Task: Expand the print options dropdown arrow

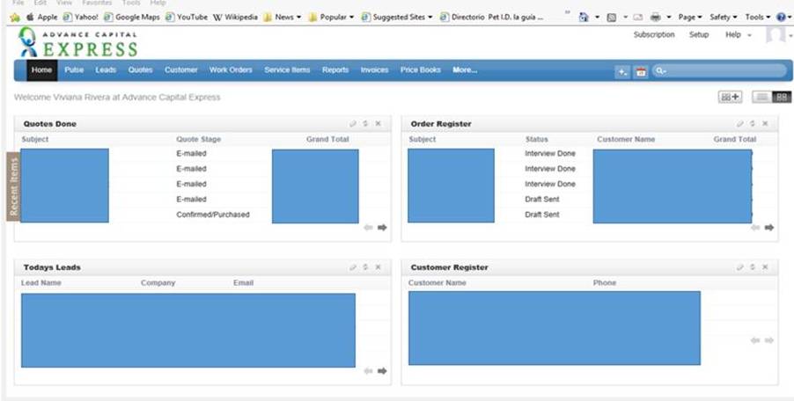Action: 668,18
